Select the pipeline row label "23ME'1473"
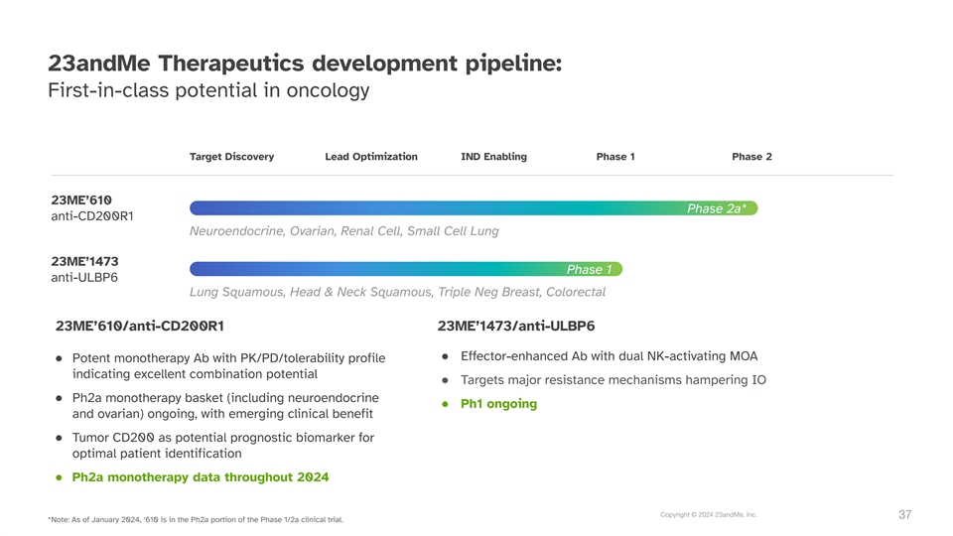This screenshot has width=953, height=536. point(84,261)
